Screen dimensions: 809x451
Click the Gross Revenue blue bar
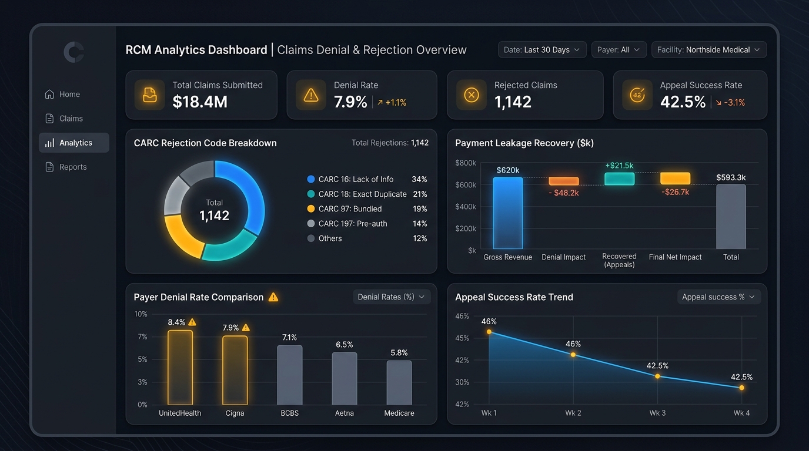tap(508, 213)
